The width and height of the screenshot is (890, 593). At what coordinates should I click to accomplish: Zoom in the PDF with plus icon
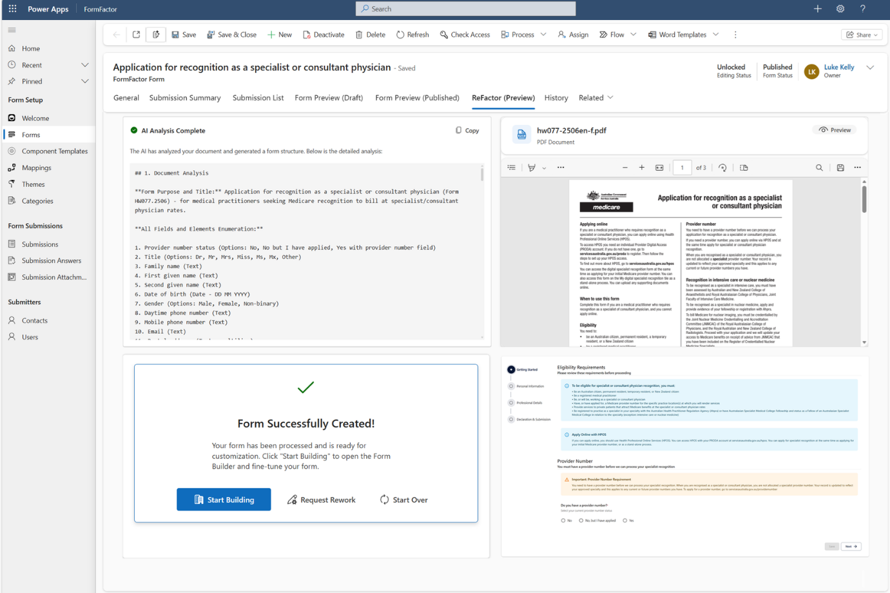[642, 168]
